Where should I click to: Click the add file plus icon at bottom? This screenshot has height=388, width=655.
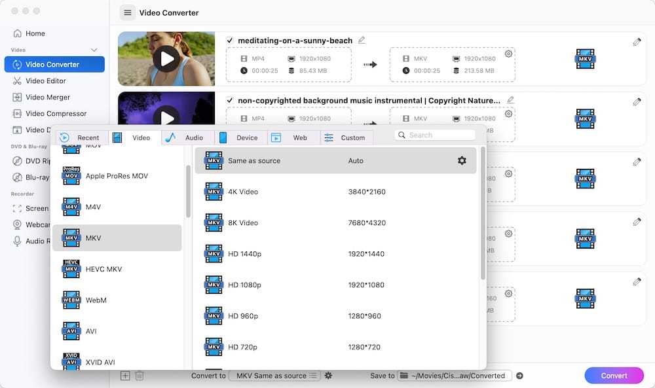pyautogui.click(x=125, y=376)
